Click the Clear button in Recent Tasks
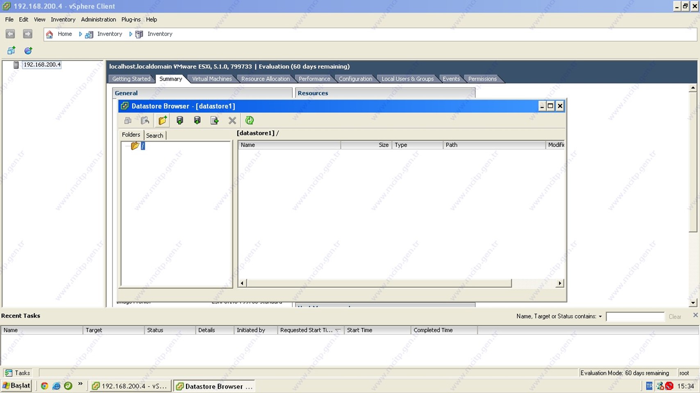700x393 pixels. tap(675, 316)
